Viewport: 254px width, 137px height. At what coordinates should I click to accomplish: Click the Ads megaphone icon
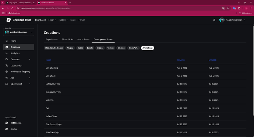click(7, 78)
